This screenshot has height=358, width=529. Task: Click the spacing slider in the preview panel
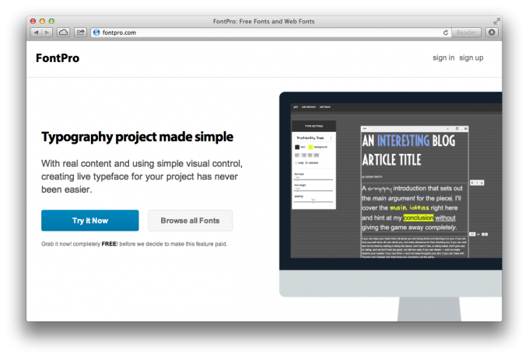pyautogui.click(x=314, y=202)
